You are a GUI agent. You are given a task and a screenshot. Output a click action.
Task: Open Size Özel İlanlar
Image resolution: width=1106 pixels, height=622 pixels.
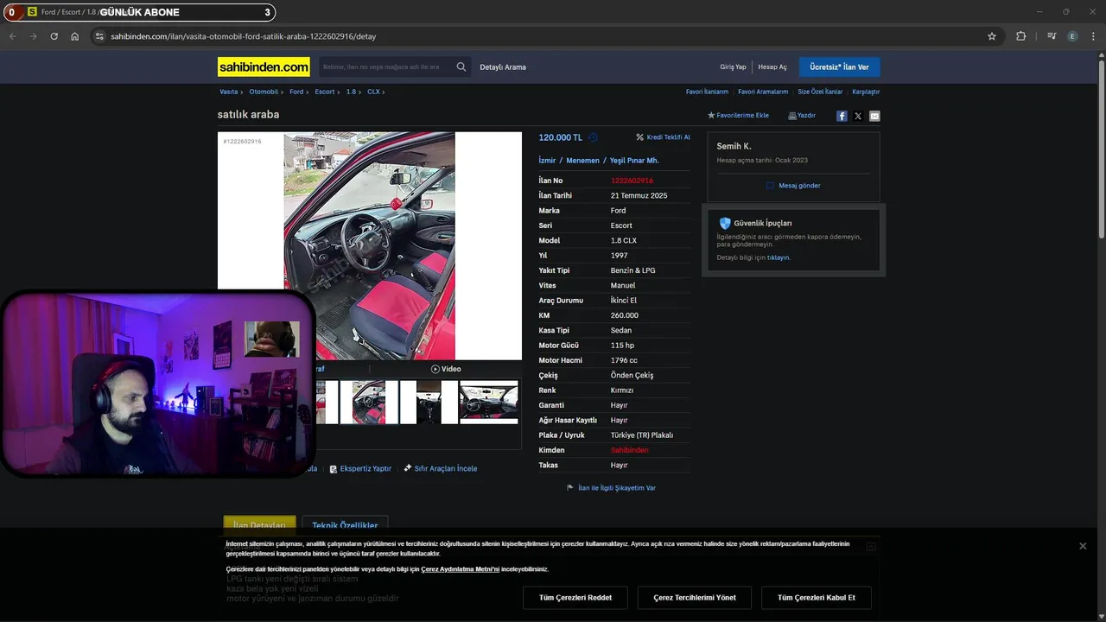pyautogui.click(x=820, y=92)
